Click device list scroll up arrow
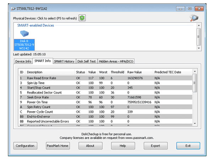Viewport: 213px width, 161px height. click(x=199, y=26)
